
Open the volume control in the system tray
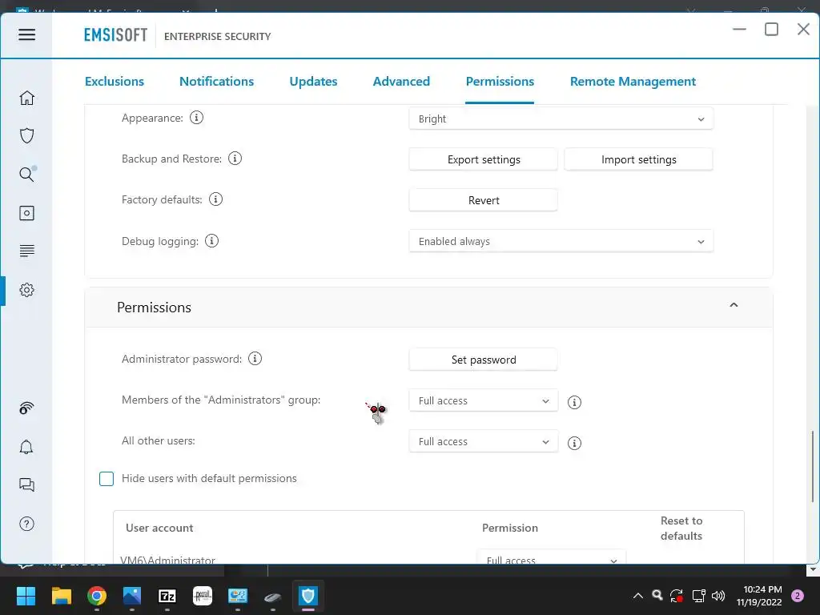click(718, 596)
